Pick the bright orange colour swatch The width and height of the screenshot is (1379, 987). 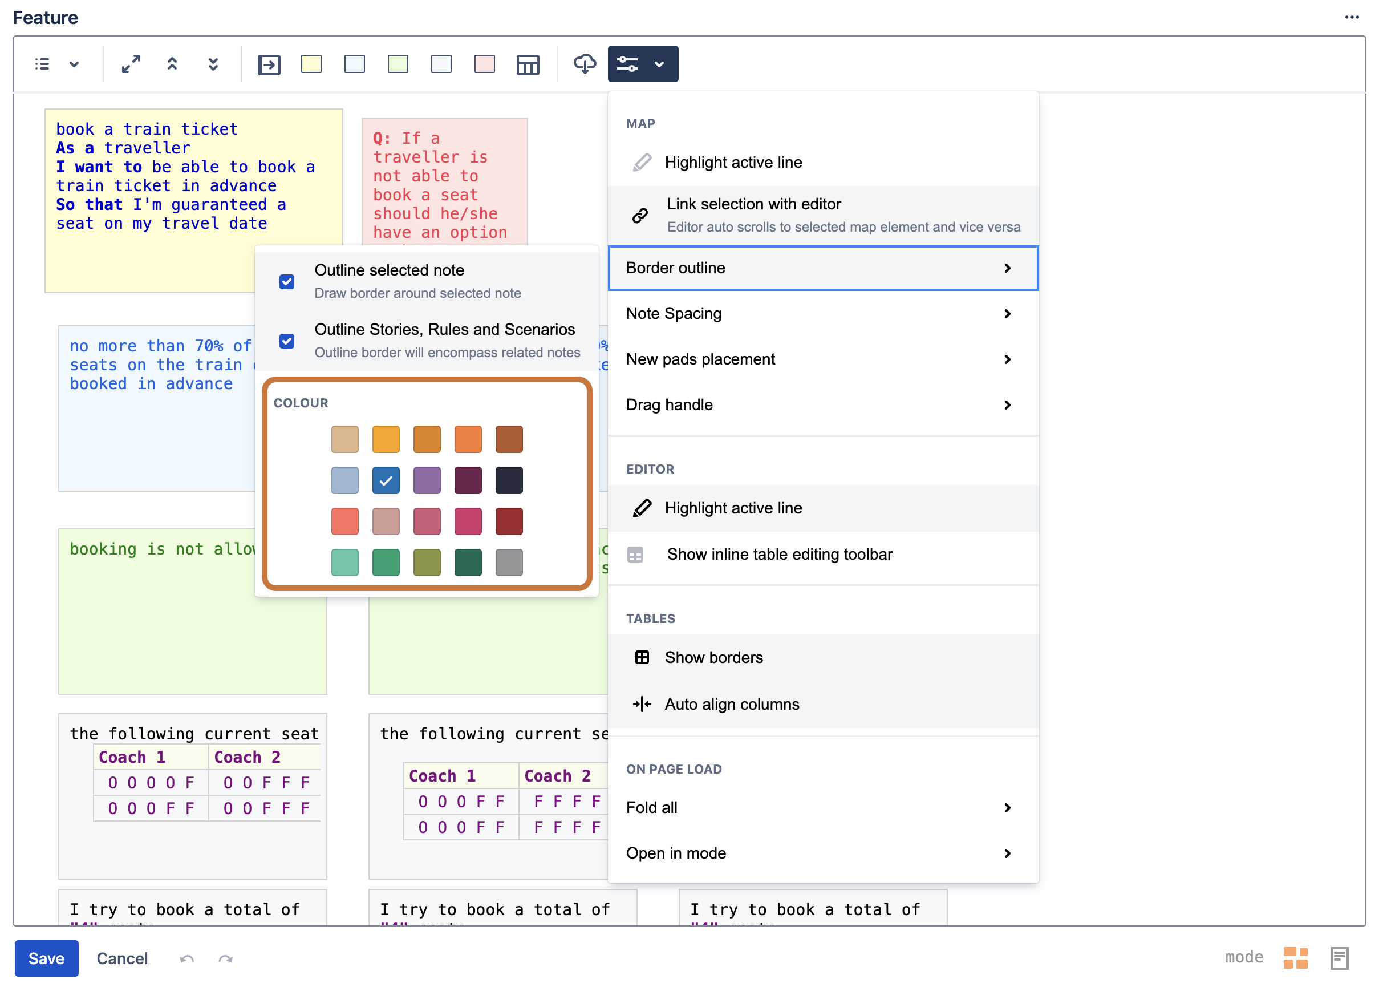[x=468, y=439]
